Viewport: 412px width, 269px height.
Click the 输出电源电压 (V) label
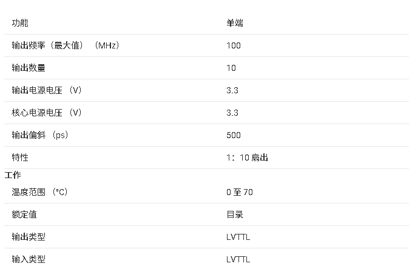point(47,90)
